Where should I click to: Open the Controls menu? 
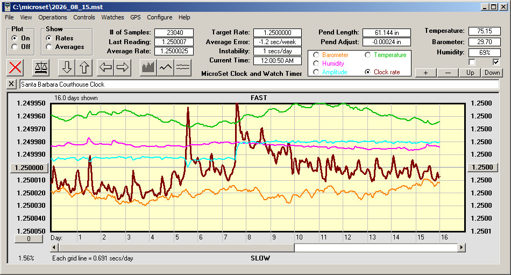point(84,17)
